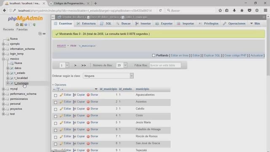
Task: Expand the information_schema database node
Action: pos(3,49)
